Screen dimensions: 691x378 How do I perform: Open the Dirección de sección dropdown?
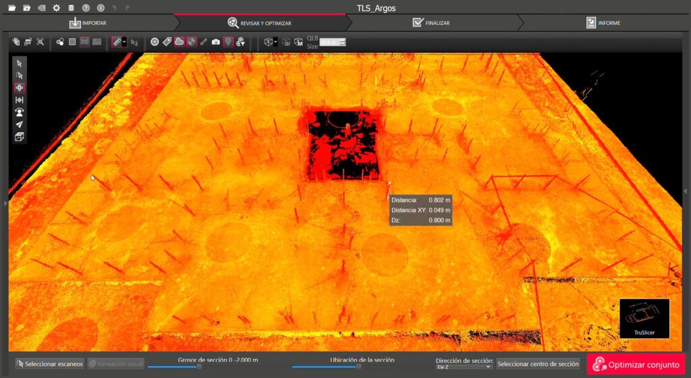(464, 367)
